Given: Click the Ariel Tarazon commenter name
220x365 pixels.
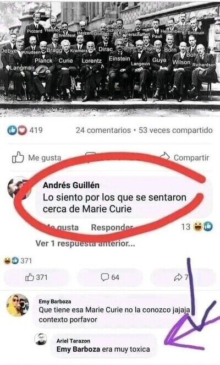Looking at the screenshot, I should click(73, 341).
